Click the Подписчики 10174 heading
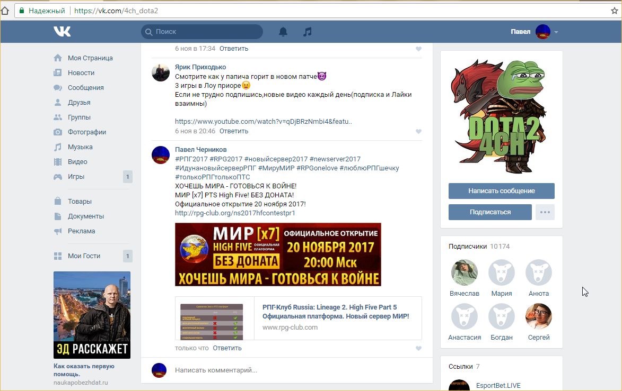 (479, 246)
